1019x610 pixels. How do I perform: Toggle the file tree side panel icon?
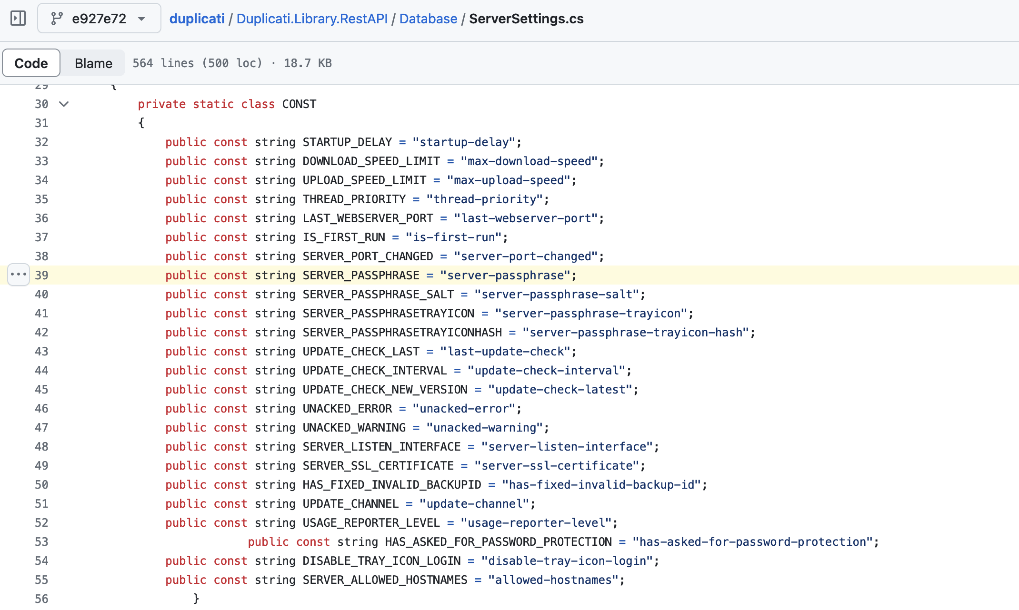(18, 19)
